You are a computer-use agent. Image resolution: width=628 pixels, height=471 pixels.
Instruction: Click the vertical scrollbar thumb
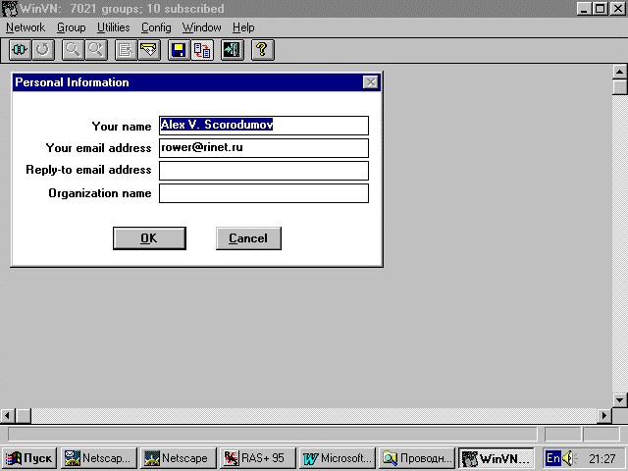pos(619,87)
